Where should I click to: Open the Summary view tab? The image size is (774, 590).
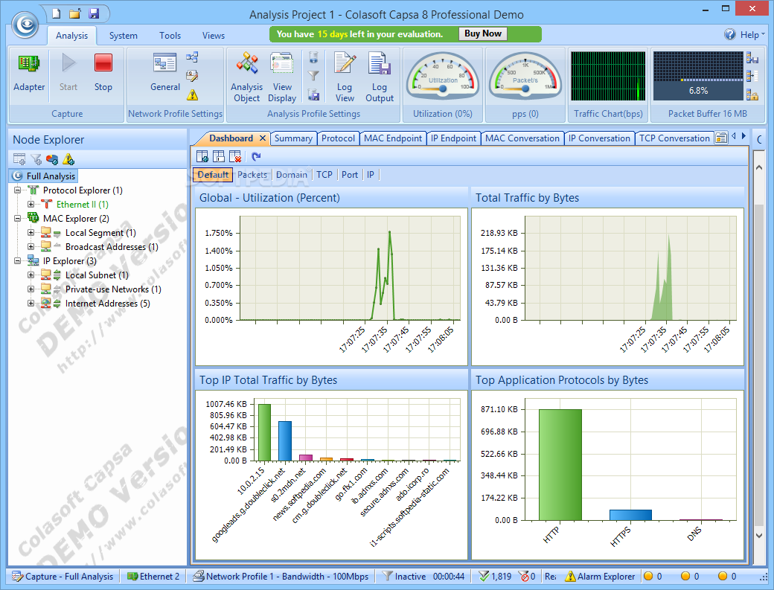[293, 138]
